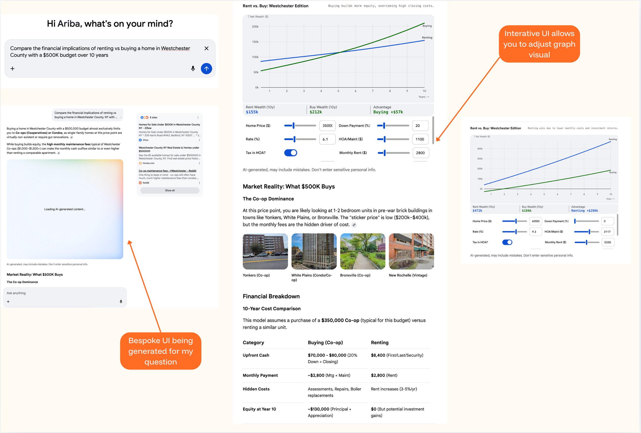Expand the collapsed query bubble chevron
This screenshot has width=641, height=433.
pos(120,117)
